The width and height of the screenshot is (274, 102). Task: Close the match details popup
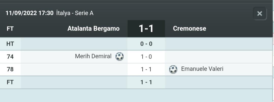click(260, 14)
